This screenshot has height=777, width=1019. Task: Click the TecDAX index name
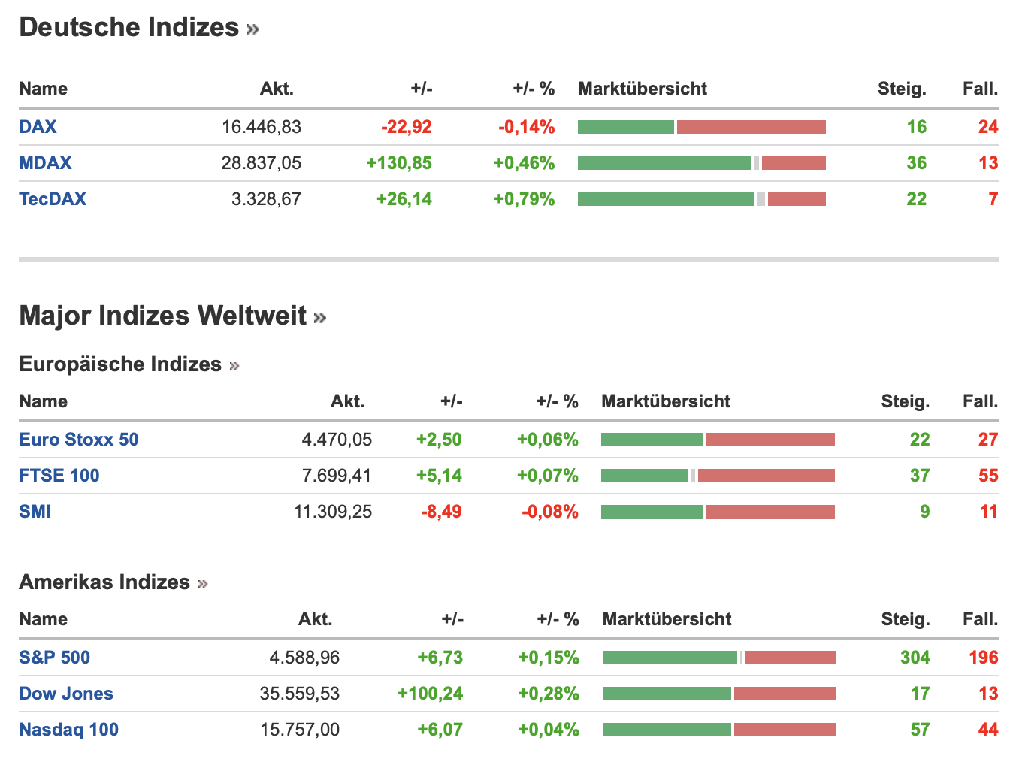(x=53, y=199)
